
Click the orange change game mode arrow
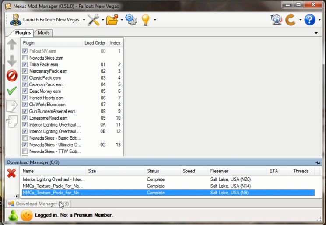(291, 20)
